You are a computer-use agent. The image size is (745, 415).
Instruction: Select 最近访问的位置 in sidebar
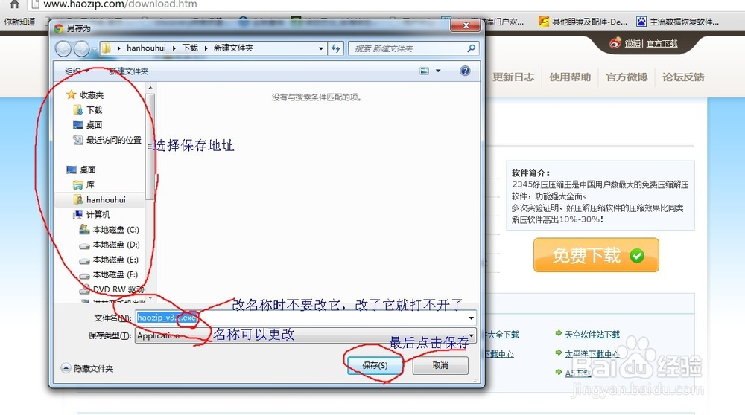(x=107, y=140)
